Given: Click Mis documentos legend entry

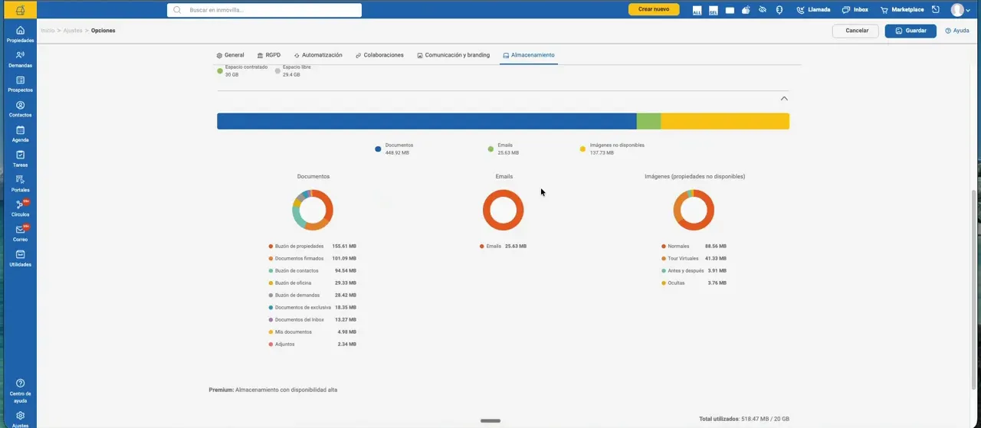Looking at the screenshot, I should pyautogui.click(x=313, y=332).
